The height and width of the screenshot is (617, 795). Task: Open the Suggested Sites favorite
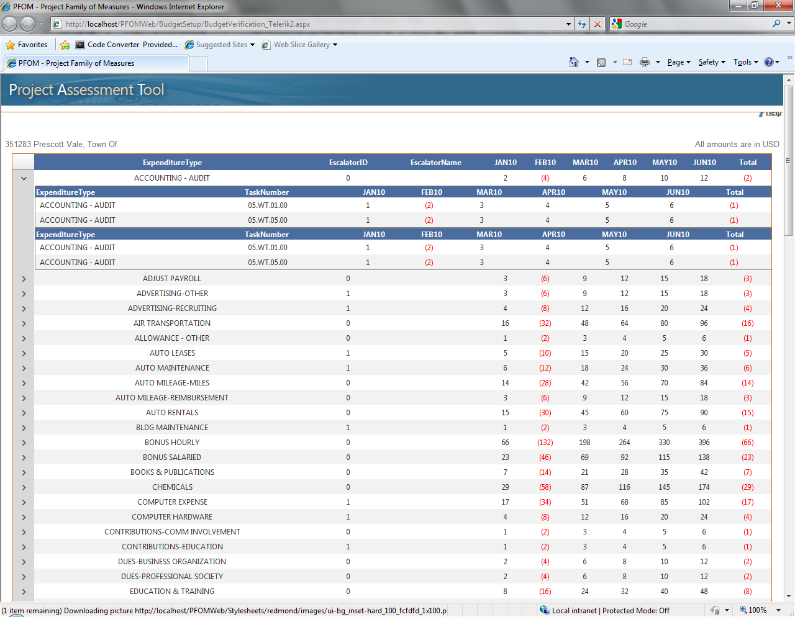(219, 45)
